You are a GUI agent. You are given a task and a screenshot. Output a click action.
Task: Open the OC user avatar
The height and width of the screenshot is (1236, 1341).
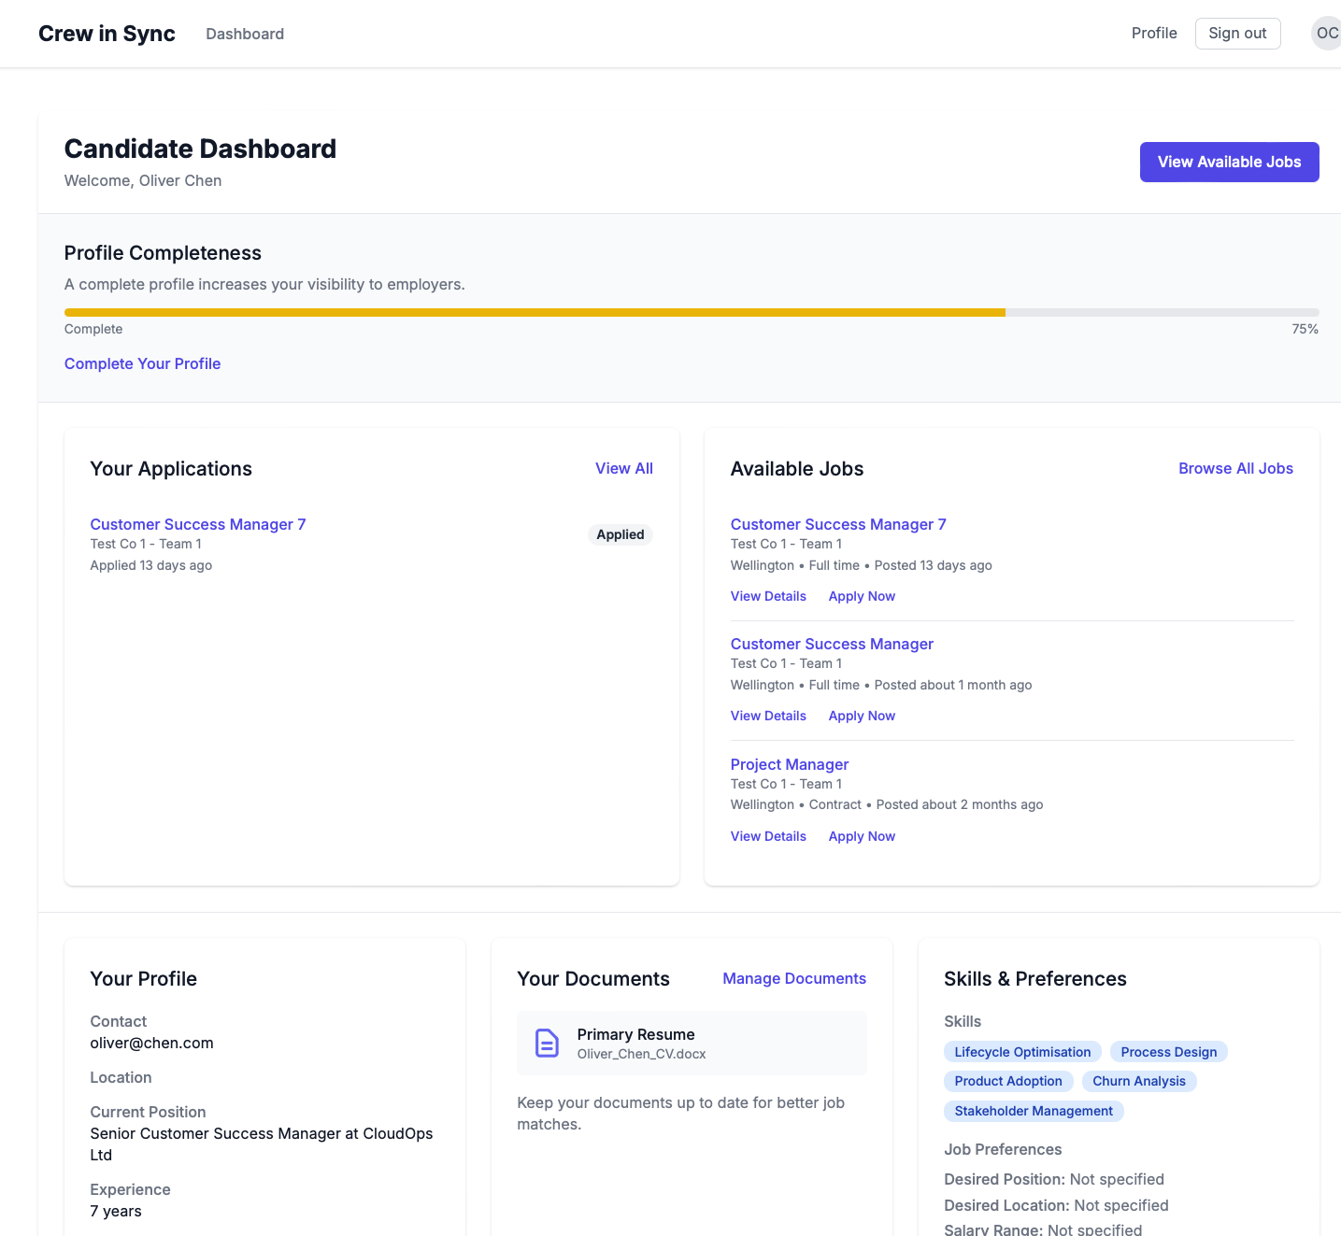1326,34
